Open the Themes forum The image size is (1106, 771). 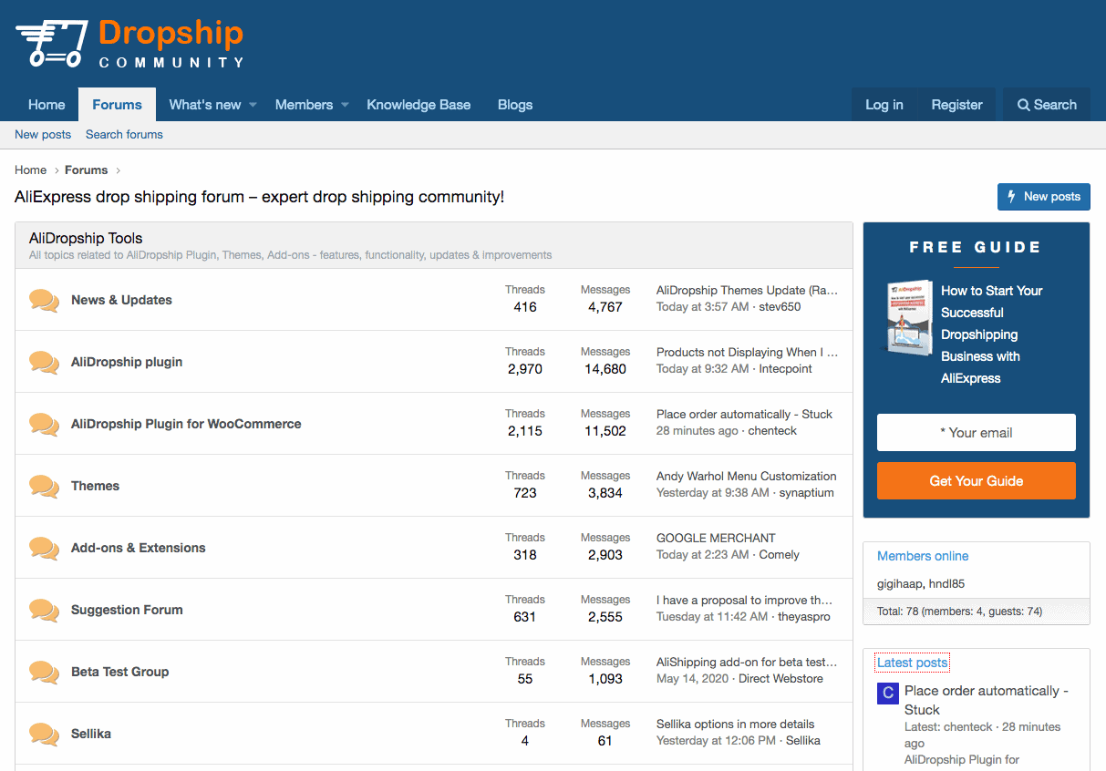click(95, 486)
